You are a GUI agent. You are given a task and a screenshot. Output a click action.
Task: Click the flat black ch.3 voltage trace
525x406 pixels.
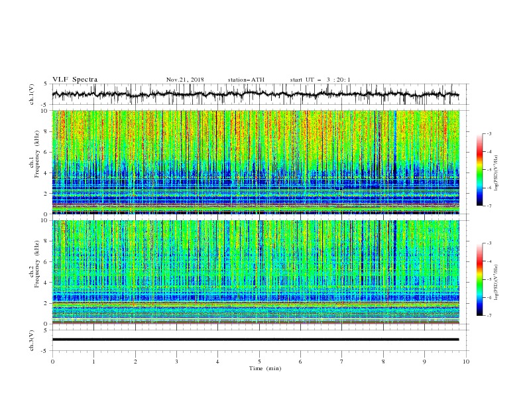click(255, 340)
